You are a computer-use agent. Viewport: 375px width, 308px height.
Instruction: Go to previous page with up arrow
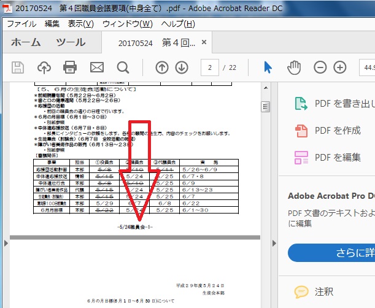(x=161, y=67)
